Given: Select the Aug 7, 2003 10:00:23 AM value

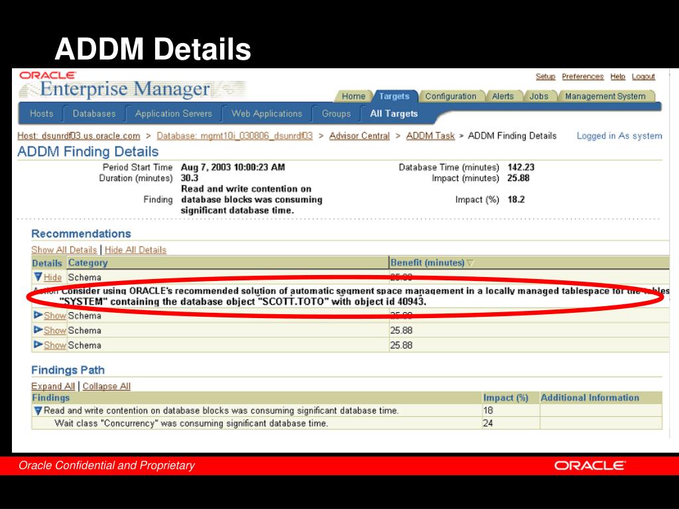Looking at the screenshot, I should pos(233,167).
